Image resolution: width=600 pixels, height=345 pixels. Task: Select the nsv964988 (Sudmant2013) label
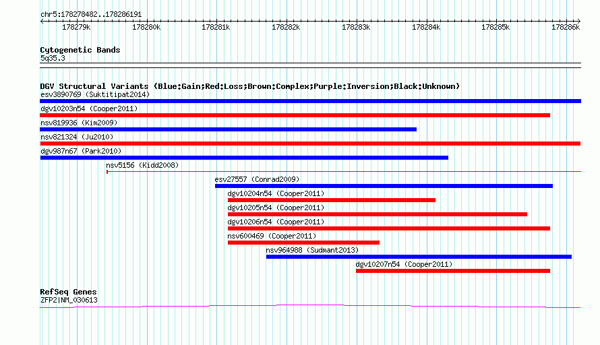312,250
